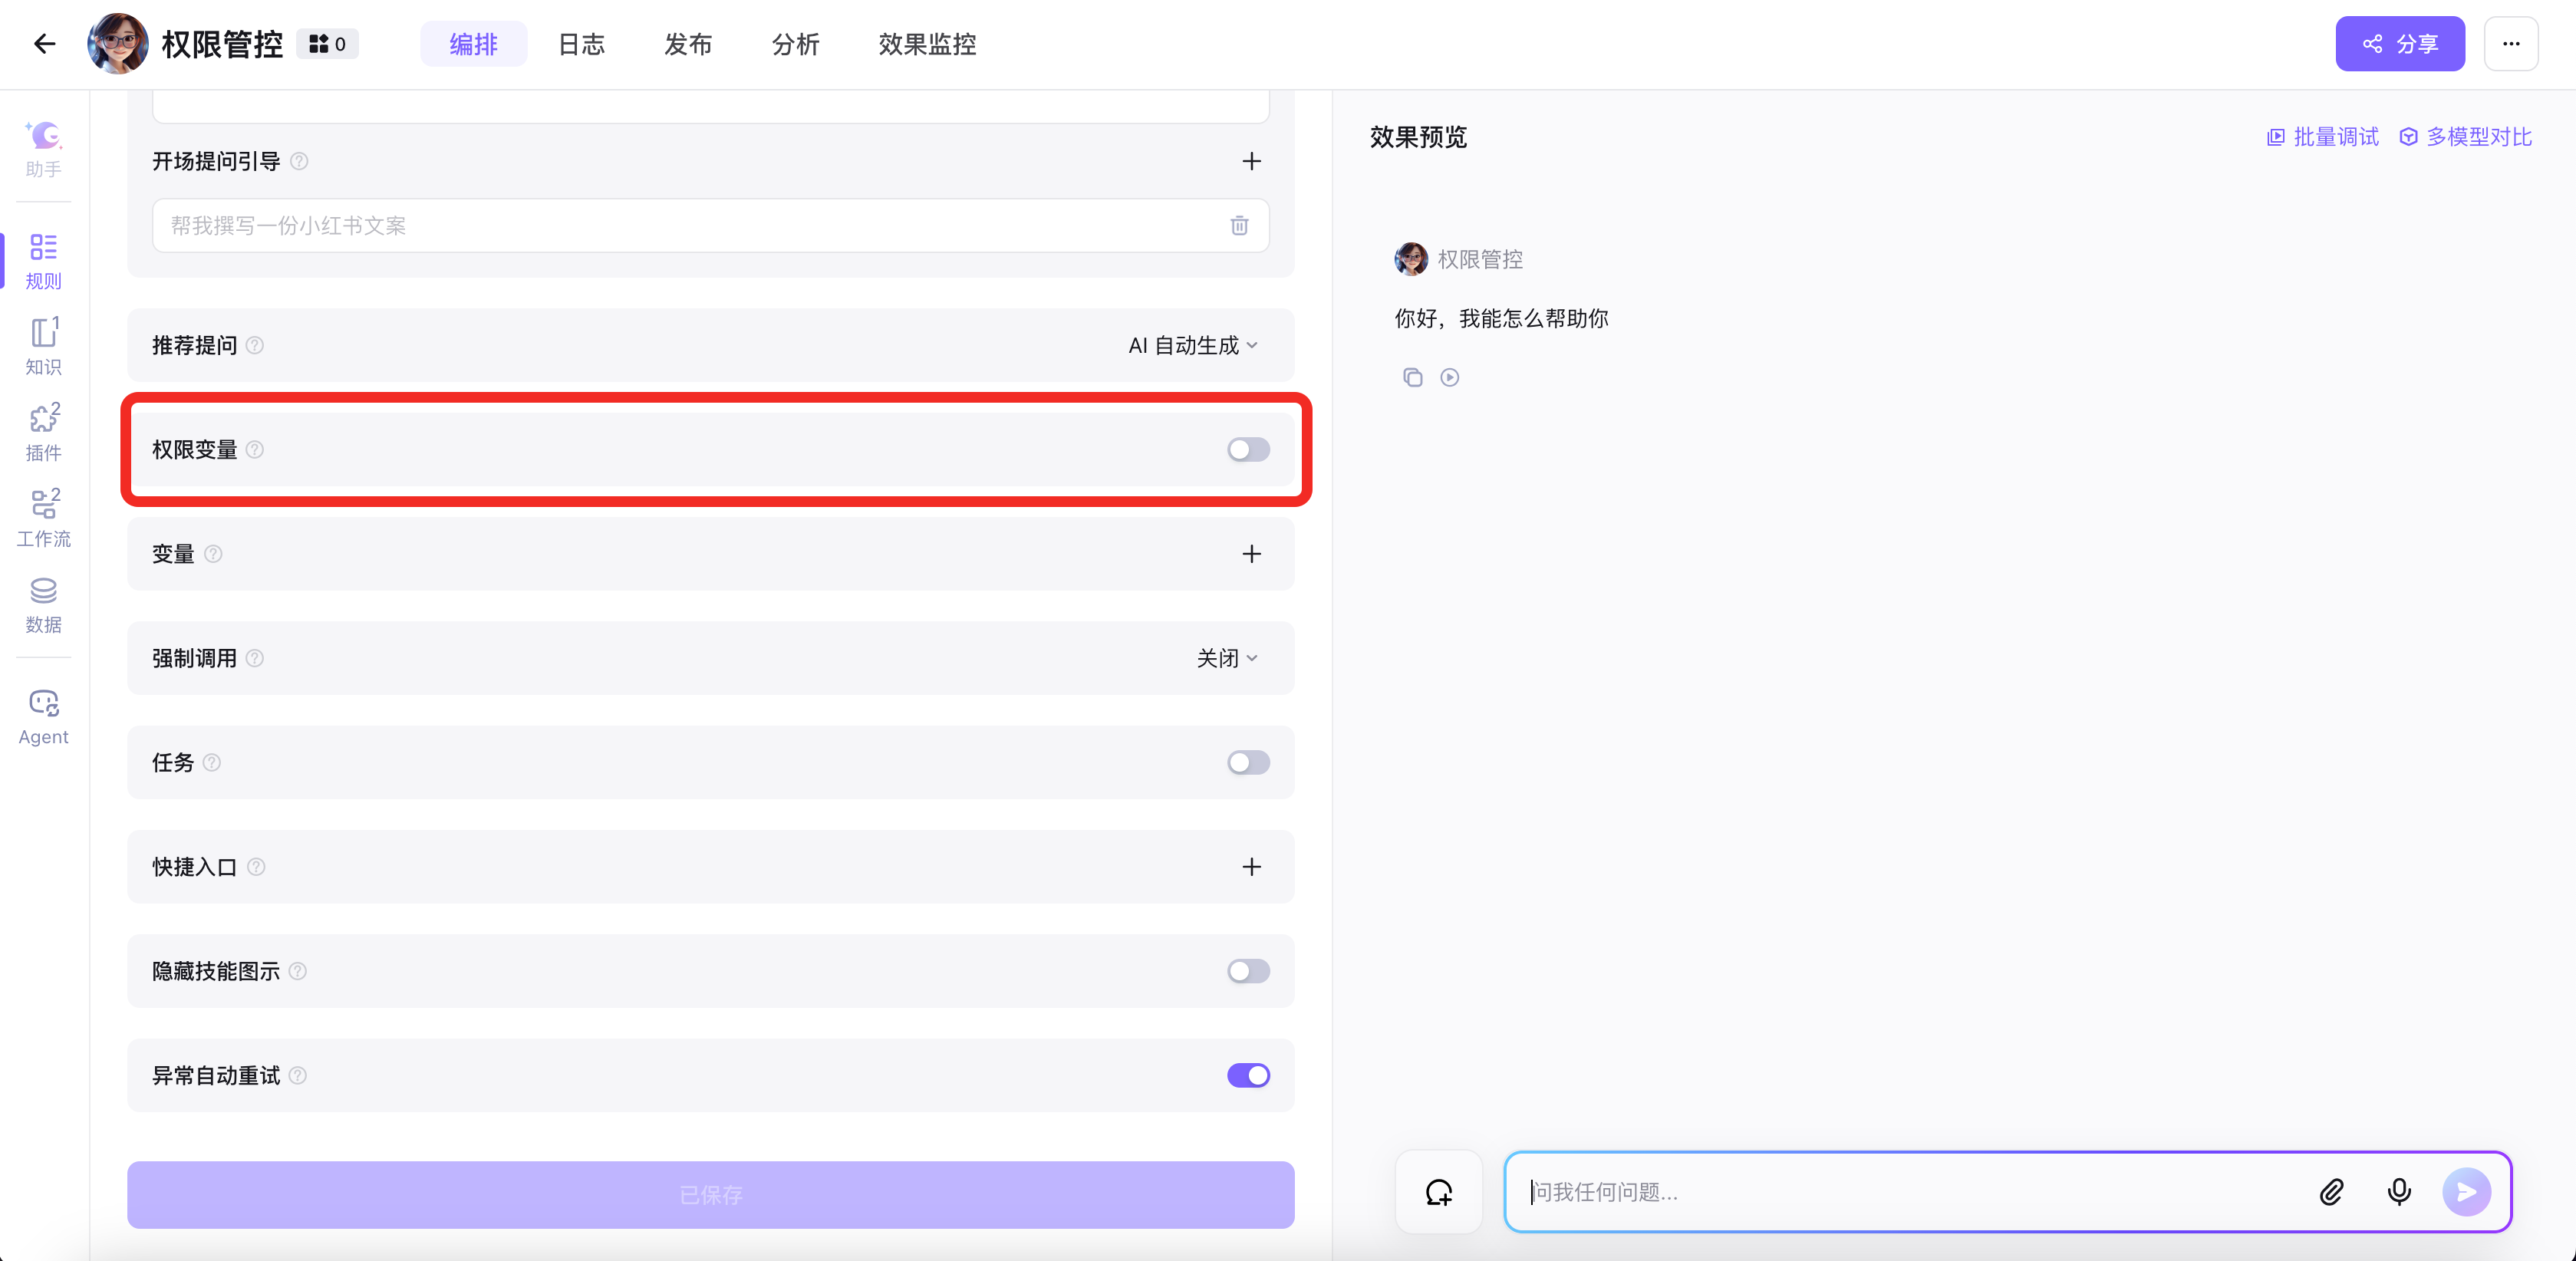Image resolution: width=2576 pixels, height=1261 pixels.
Task: Switch to the 效果监控 tab
Action: coord(927,44)
